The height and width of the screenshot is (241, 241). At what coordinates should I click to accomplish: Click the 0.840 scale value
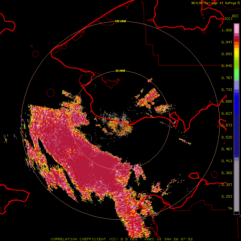pos(227,66)
